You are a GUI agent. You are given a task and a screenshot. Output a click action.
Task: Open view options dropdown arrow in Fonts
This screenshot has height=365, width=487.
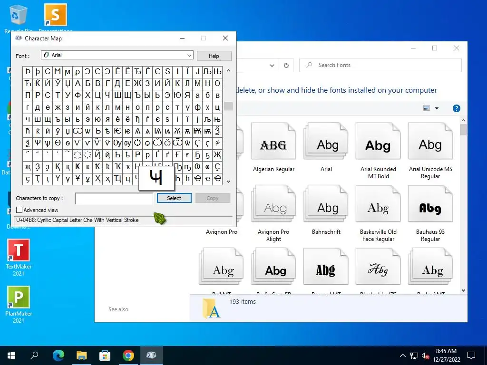437,108
